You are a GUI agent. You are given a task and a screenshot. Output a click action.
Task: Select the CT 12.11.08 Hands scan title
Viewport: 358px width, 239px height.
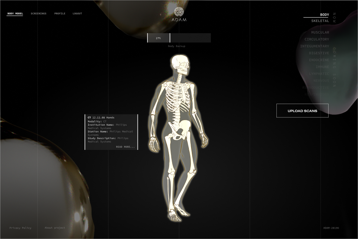coord(101,118)
